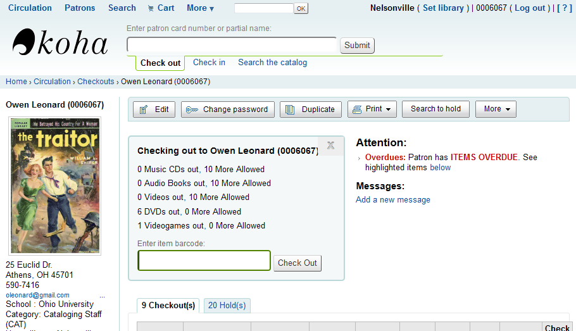Open the patron cover image thumbnail
Screen dimensions: 576x331
click(56, 185)
